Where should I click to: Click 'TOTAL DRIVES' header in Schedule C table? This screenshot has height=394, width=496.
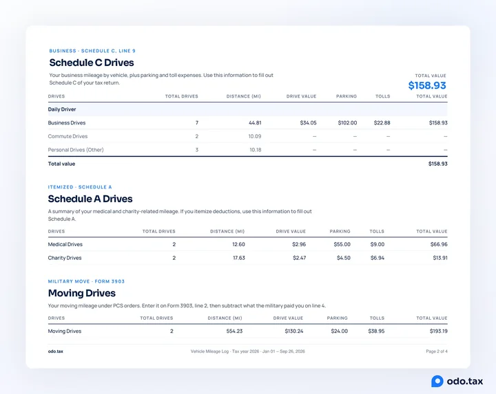click(182, 96)
